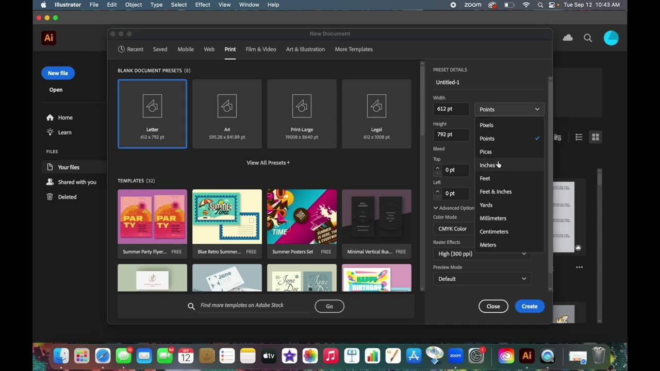This screenshot has height=371, width=660.
Task: Click the Illustrator icon in the dock
Action: [526, 356]
